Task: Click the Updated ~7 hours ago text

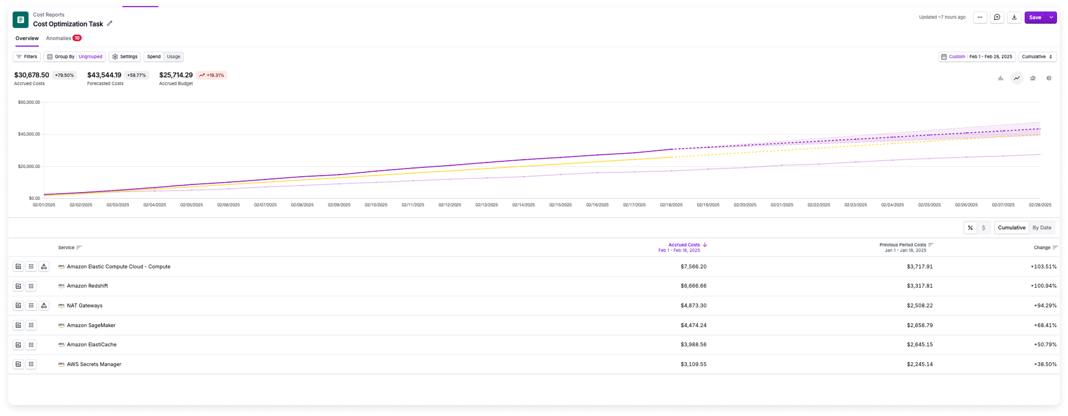Action: (x=942, y=18)
